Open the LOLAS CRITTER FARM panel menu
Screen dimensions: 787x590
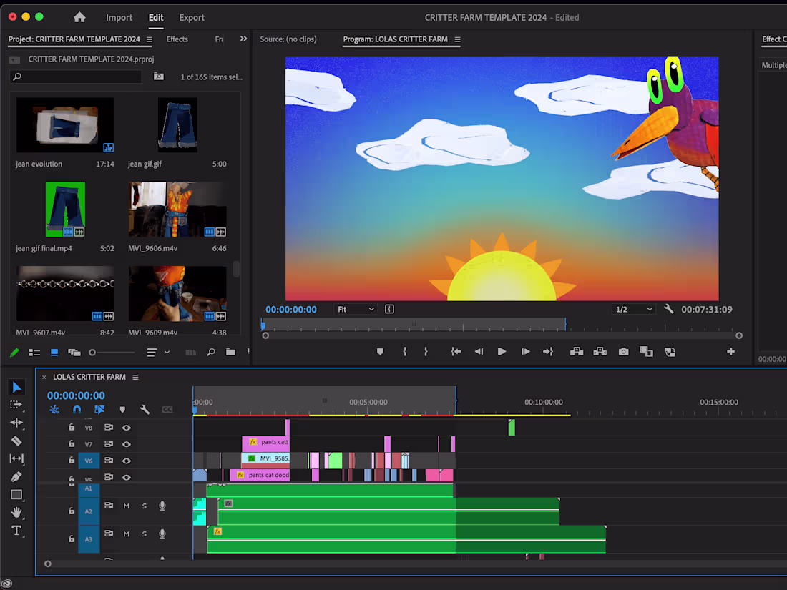click(x=135, y=377)
